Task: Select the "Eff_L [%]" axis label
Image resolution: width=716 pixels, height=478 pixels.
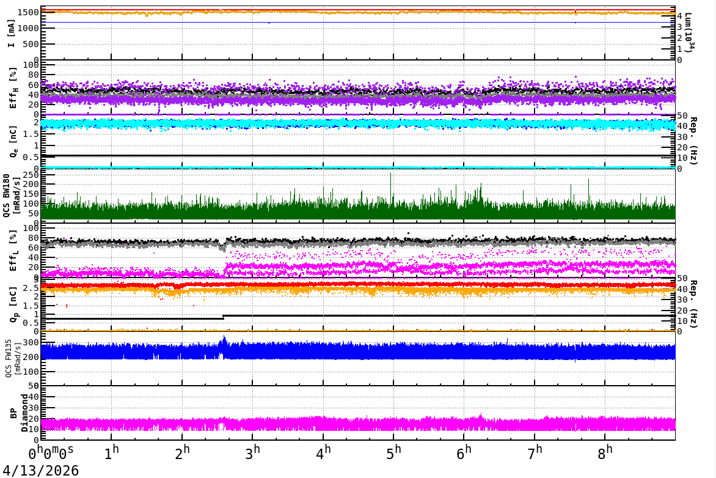Action: click(13, 251)
